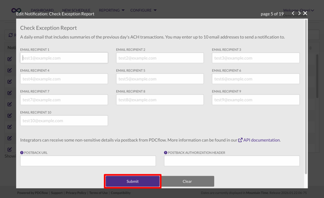
Task: Click the fourth edit pencil icon in list
Action: click(x=10, y=93)
